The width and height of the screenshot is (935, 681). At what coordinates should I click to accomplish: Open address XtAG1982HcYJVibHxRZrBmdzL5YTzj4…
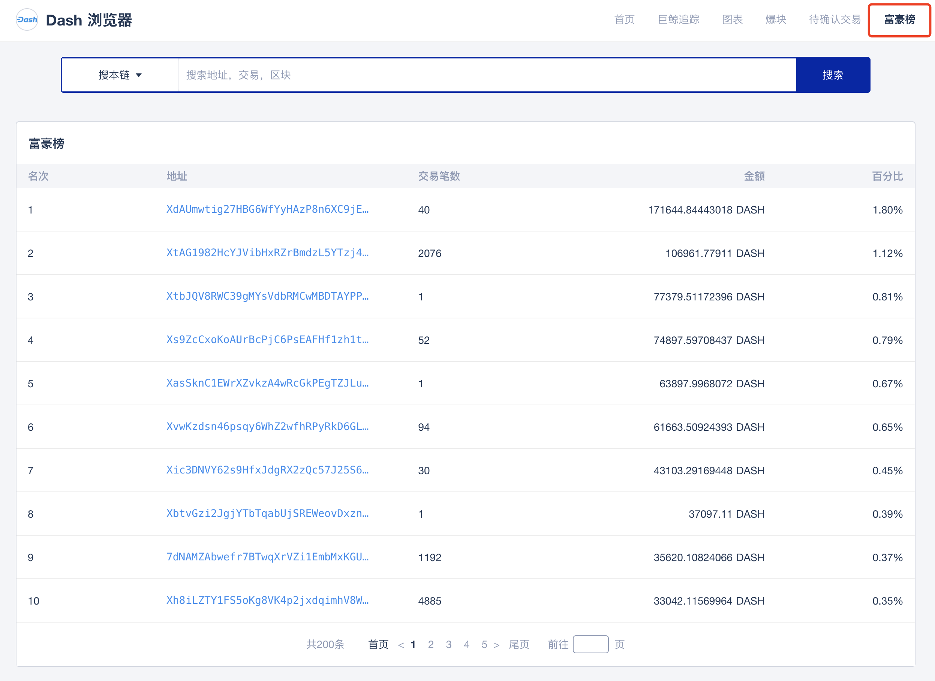pyautogui.click(x=267, y=253)
